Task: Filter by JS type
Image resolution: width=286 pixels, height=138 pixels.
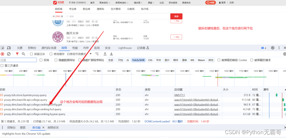Action: click(x=128, y=60)
